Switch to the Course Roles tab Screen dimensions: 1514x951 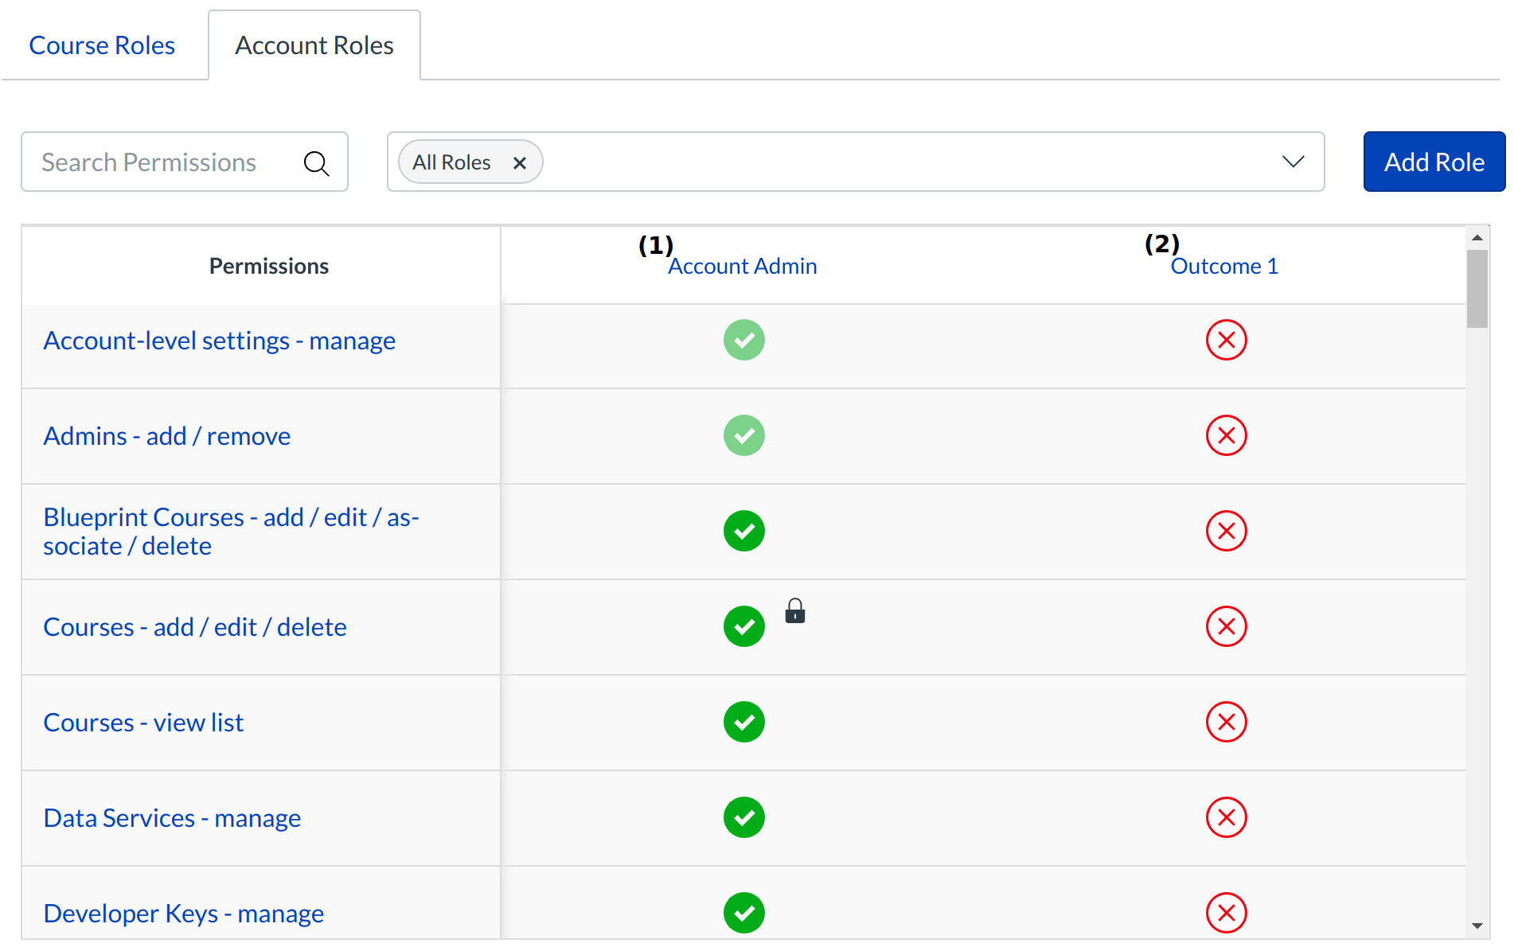pos(101,45)
